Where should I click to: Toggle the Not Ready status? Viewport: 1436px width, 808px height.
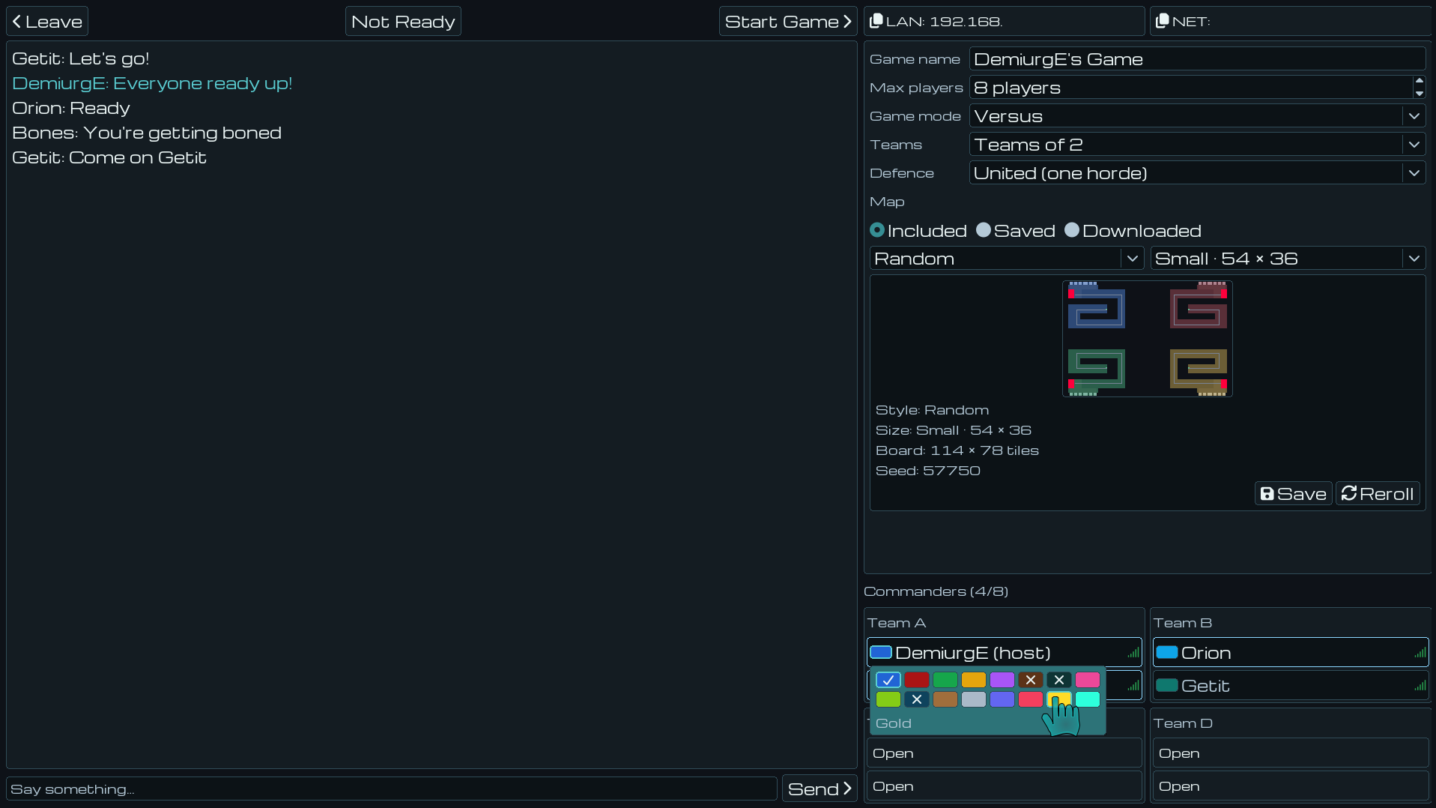[x=403, y=22]
